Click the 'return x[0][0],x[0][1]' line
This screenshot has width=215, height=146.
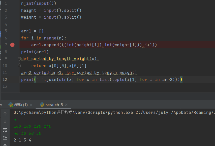tap(59, 66)
